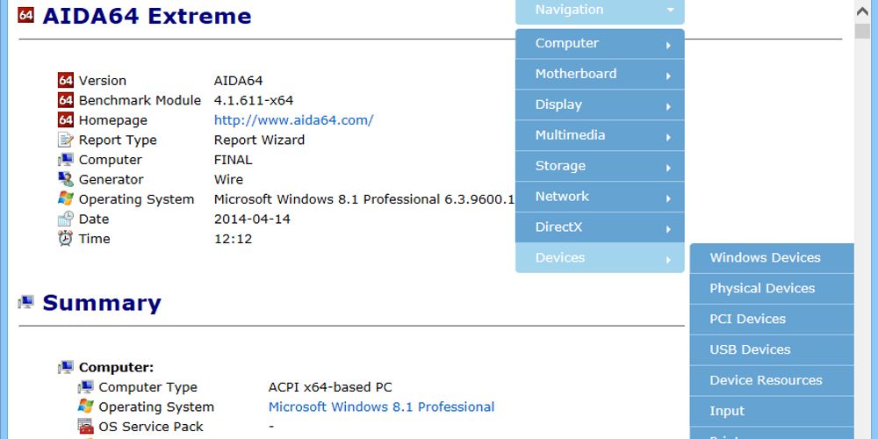Click the 64 icon beside Benchmark Module

tap(66, 100)
